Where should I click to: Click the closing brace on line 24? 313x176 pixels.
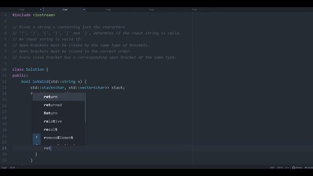click(x=36, y=154)
